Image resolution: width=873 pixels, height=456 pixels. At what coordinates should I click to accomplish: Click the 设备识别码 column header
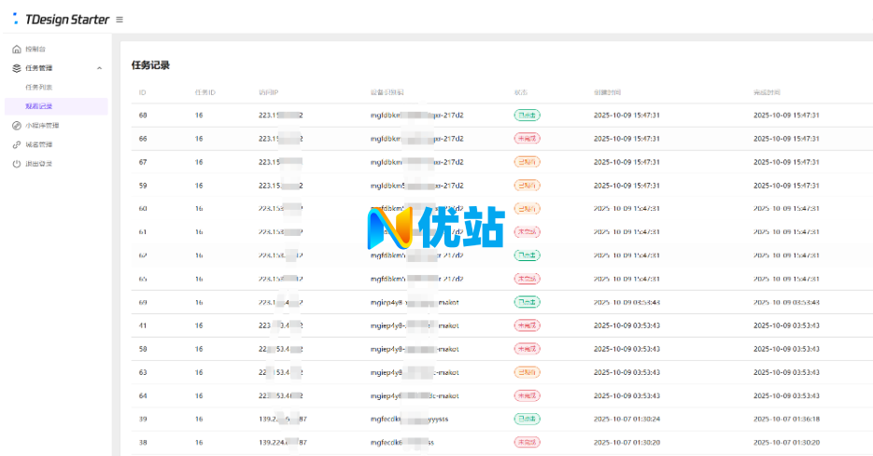click(x=387, y=92)
